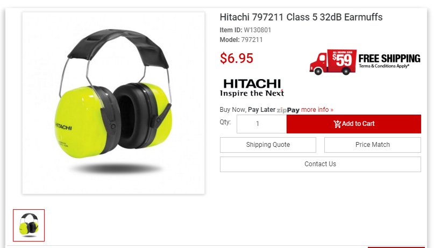This screenshot has width=441, height=248.
Task: Click the Hitachi branding on the earmuff cup
Action: pos(63,126)
